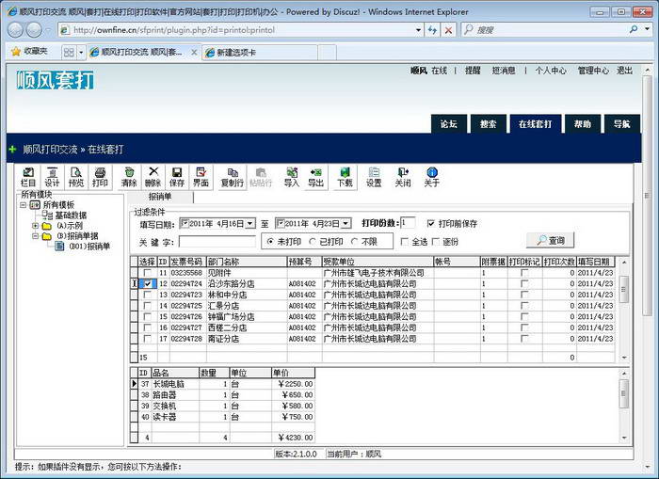Viewport: 659px width, 479px height.
Task: Open the 帮助 nav tab
Action: click(x=583, y=124)
